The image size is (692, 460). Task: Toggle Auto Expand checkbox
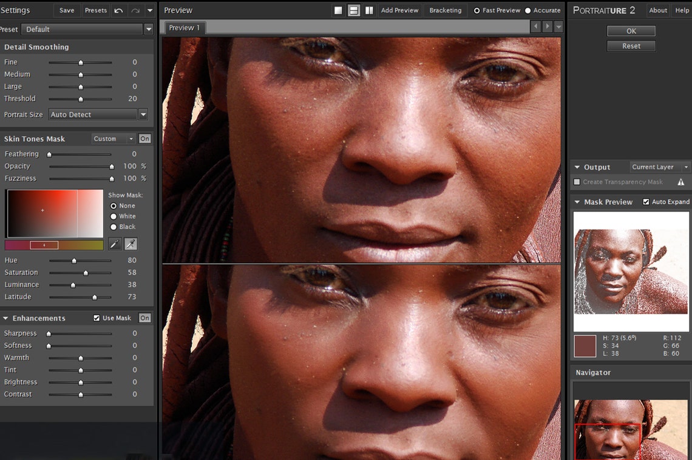[x=646, y=202]
